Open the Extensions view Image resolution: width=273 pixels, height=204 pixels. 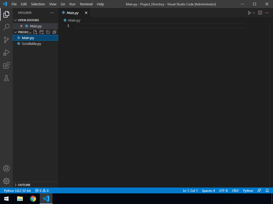point(6,65)
